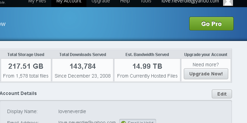Click the green Go Pro button

211,24
